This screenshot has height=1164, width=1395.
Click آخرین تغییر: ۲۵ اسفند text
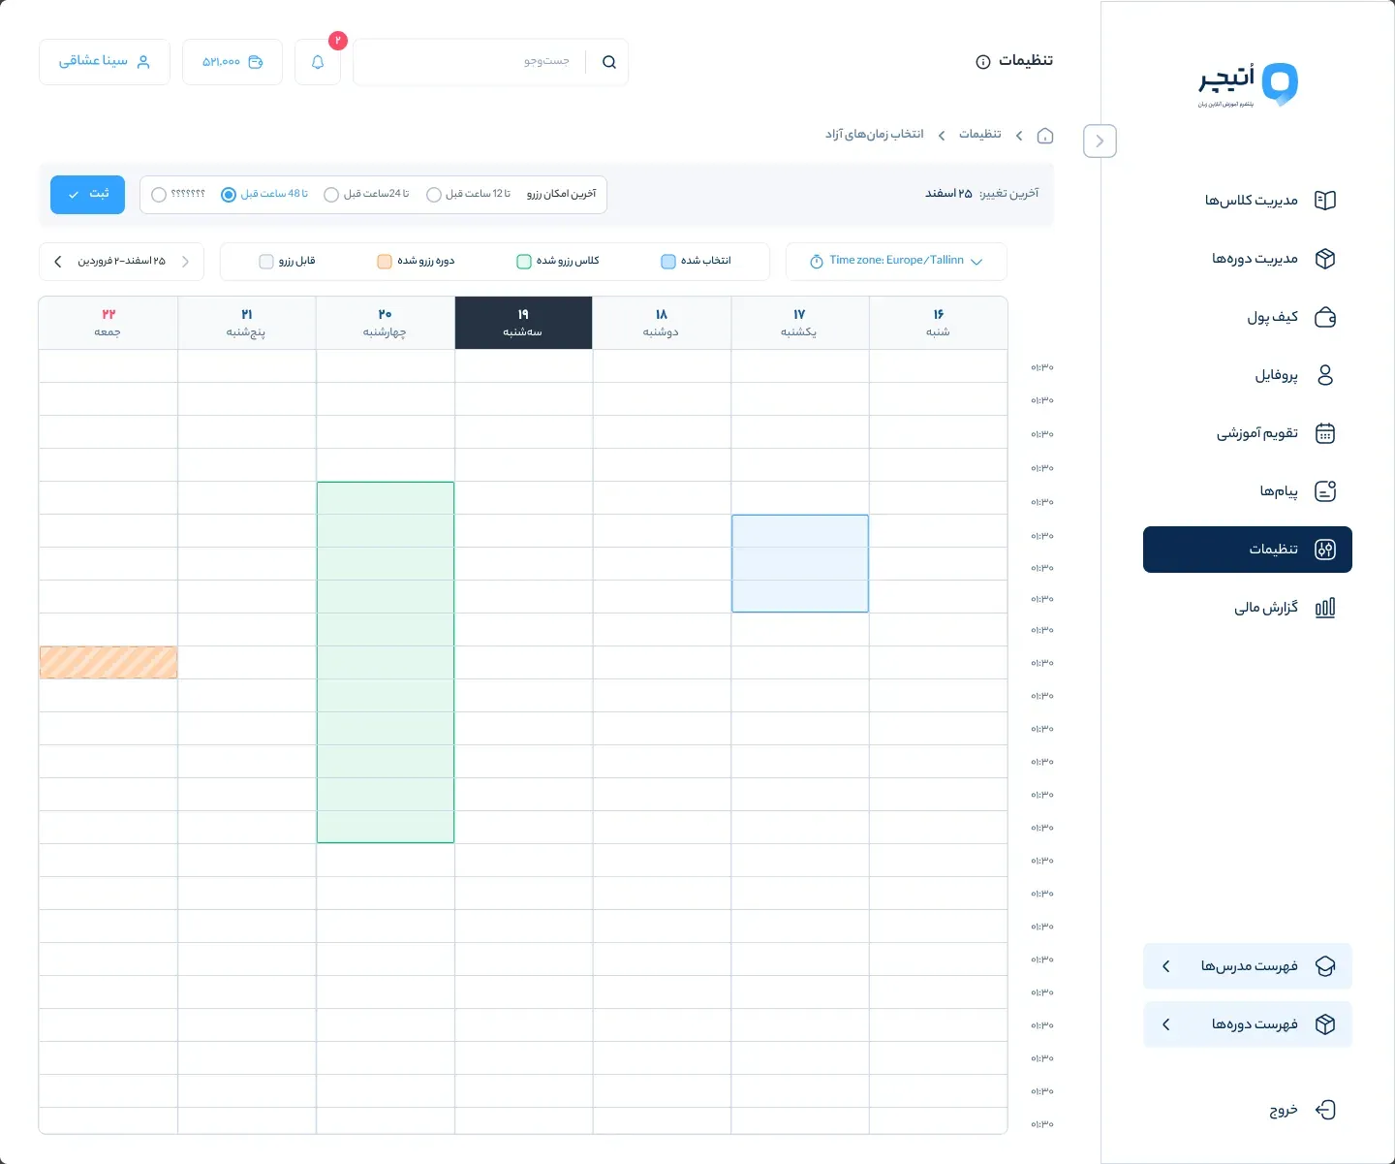[981, 194]
